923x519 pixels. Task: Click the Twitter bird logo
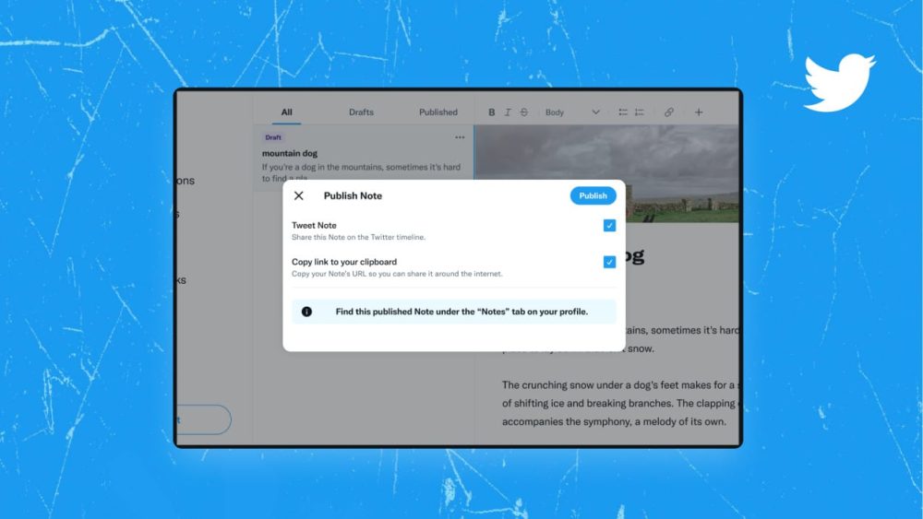tap(838, 82)
